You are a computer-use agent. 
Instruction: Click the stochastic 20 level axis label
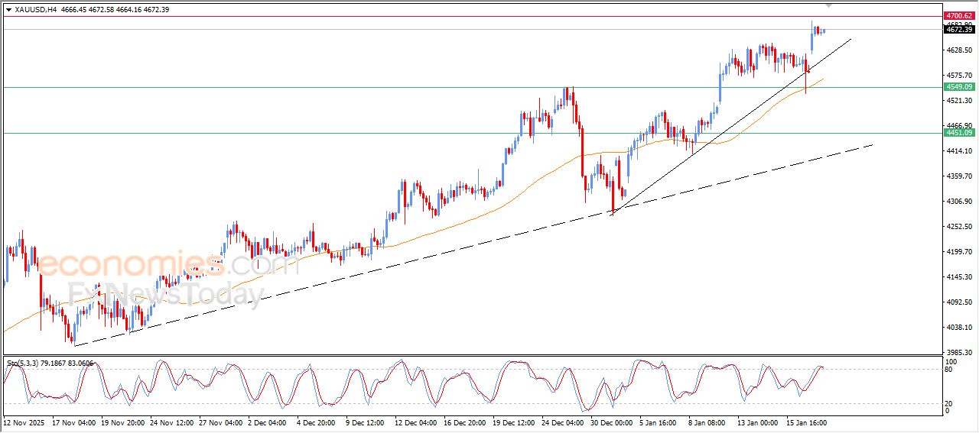tap(949, 402)
